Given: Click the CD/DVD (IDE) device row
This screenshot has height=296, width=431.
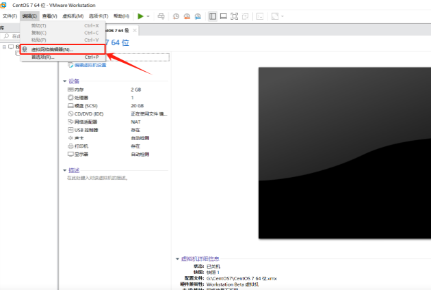Looking at the screenshot, I should click(118, 113).
